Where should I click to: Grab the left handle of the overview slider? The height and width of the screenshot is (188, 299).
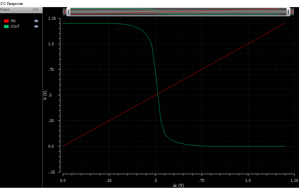[x=68, y=12]
